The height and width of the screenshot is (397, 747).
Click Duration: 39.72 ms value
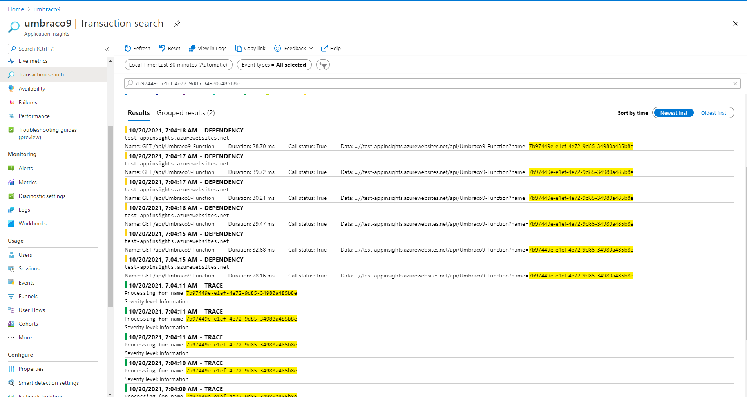point(251,172)
